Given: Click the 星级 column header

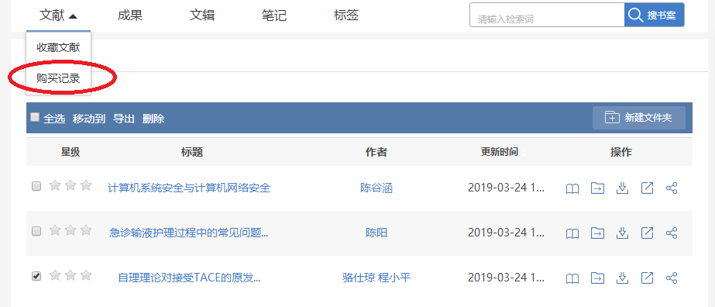Looking at the screenshot, I should [x=70, y=153].
